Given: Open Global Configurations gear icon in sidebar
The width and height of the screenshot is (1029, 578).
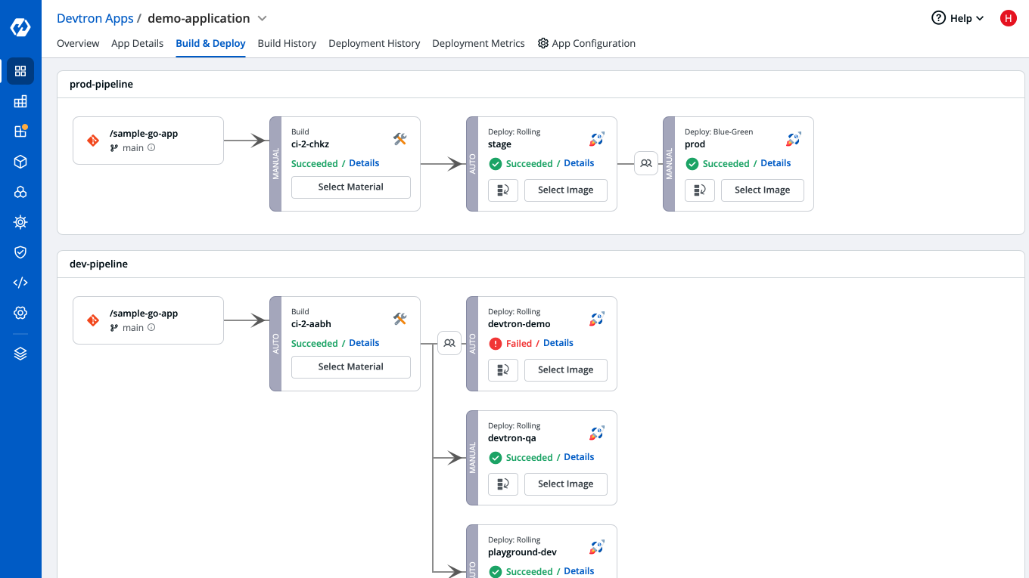Looking at the screenshot, I should (20, 313).
